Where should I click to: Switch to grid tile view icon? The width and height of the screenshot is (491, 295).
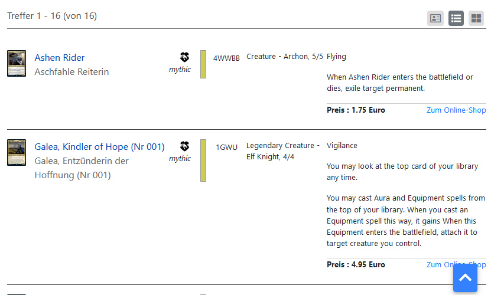click(x=476, y=18)
